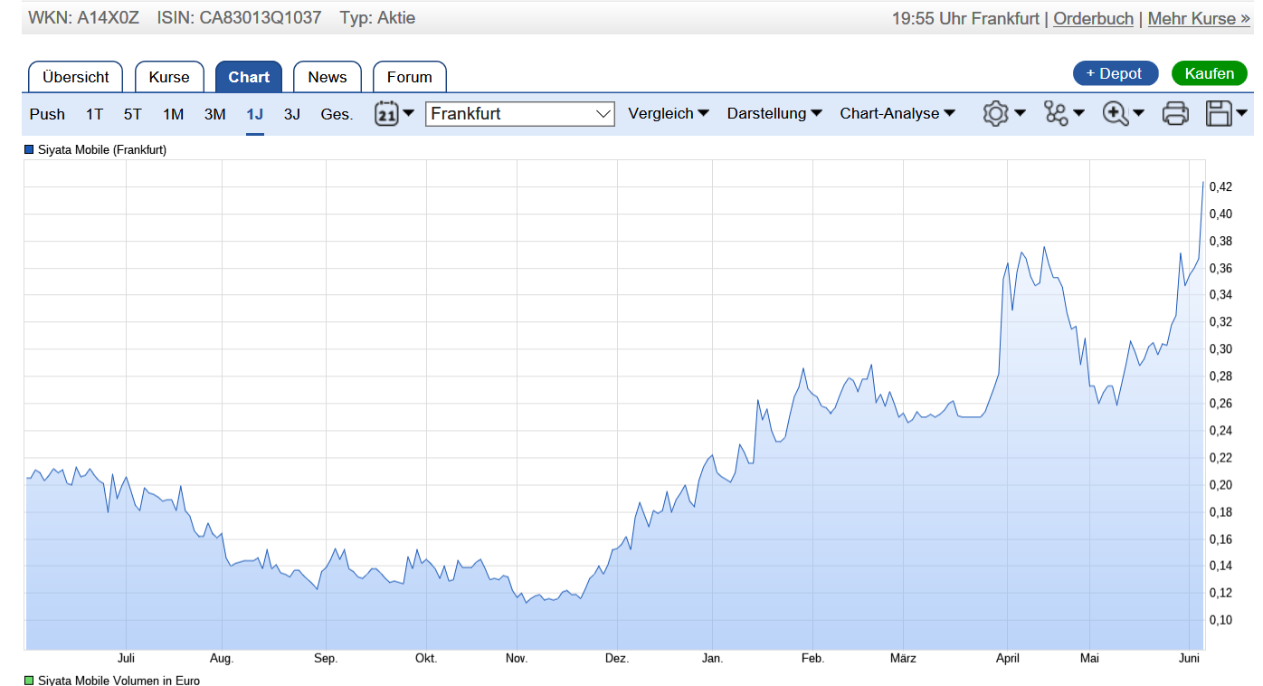Viewport: 1263px width, 686px height.
Task: Select the 1M time range
Action: pyautogui.click(x=173, y=114)
